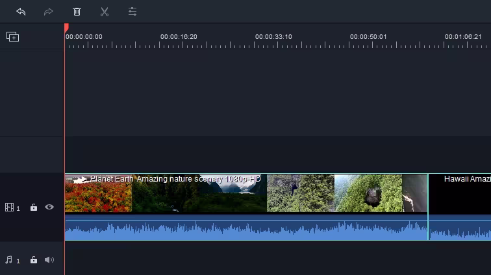This screenshot has width=491, height=275.
Task: Select the Planet Earth Amazing nature scenery clip title
Action: click(x=175, y=179)
